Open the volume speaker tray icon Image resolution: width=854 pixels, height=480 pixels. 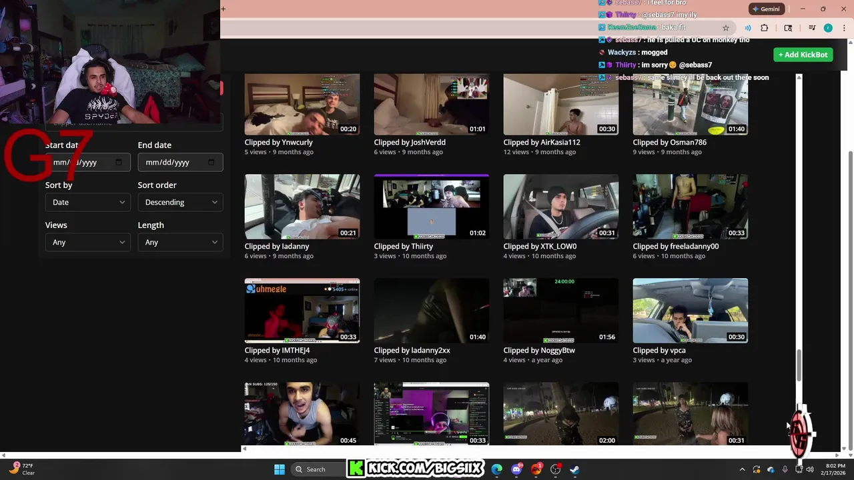point(810,469)
